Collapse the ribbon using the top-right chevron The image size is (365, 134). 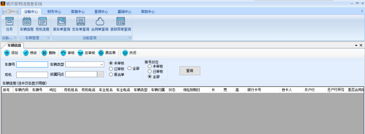click(362, 11)
